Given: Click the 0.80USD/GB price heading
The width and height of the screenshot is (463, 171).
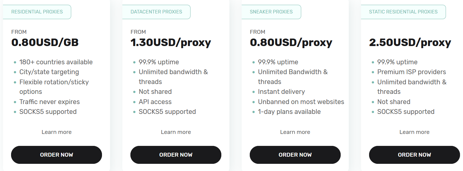Looking at the screenshot, I should [x=45, y=42].
